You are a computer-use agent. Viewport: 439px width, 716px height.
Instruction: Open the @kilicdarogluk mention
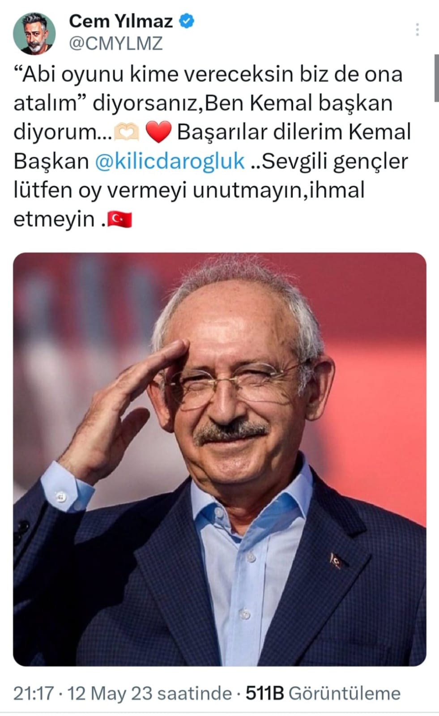coord(170,161)
